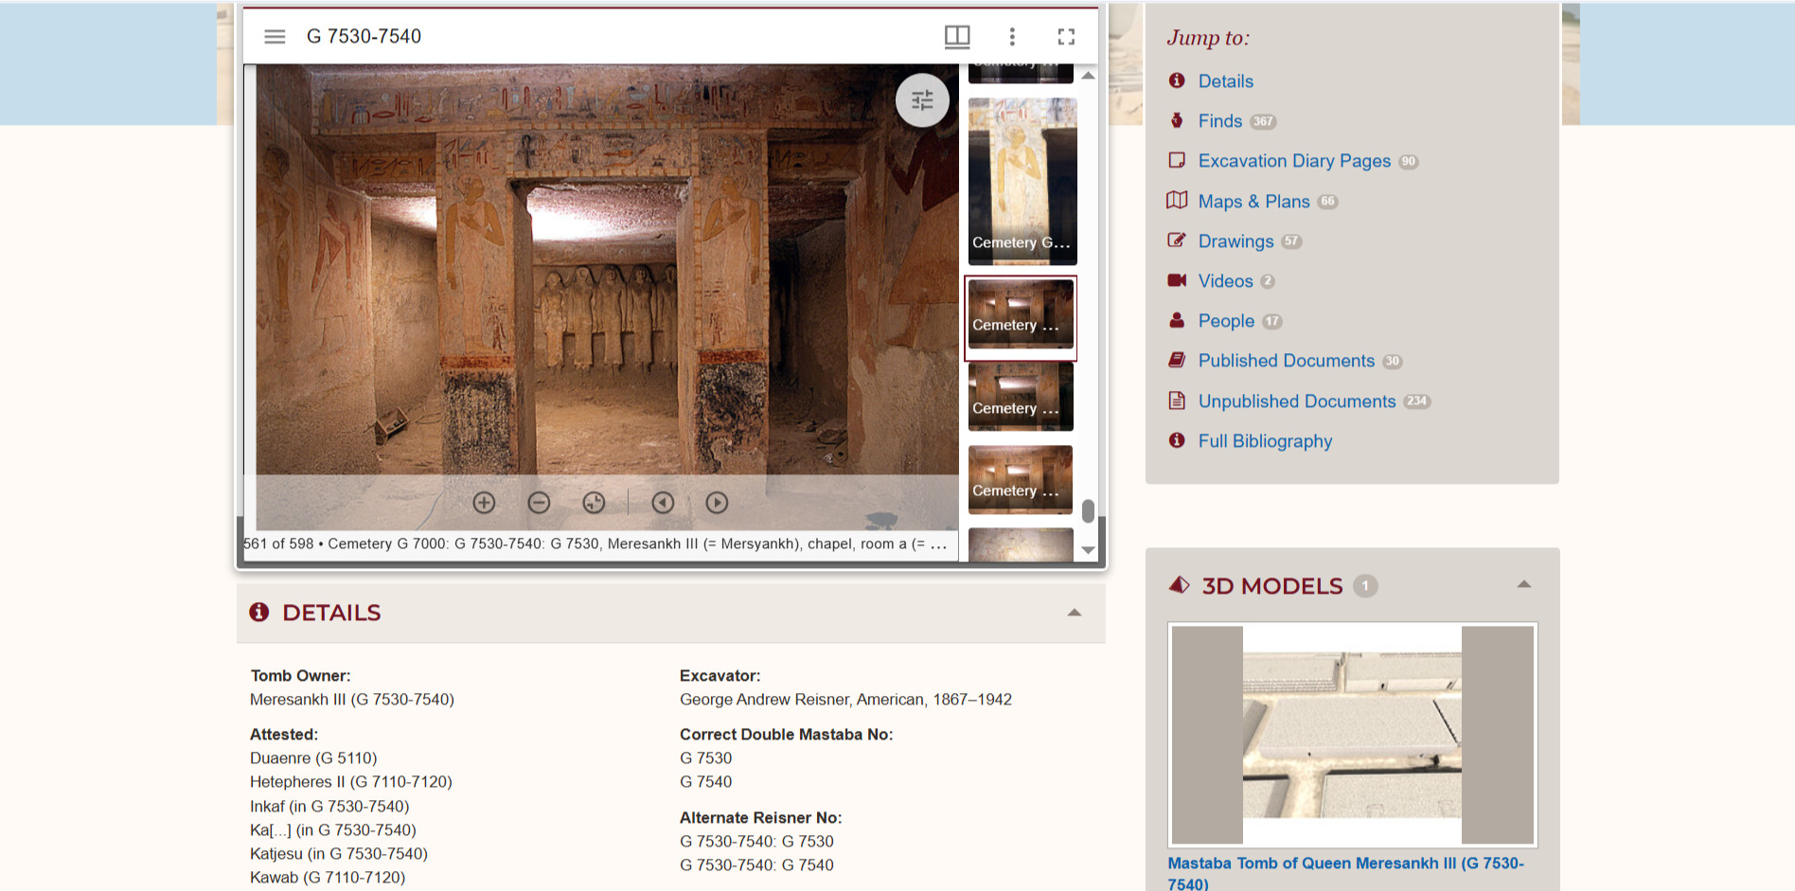Click 'Ka[...] (in G 7530-7540)' attested entry

tap(333, 830)
